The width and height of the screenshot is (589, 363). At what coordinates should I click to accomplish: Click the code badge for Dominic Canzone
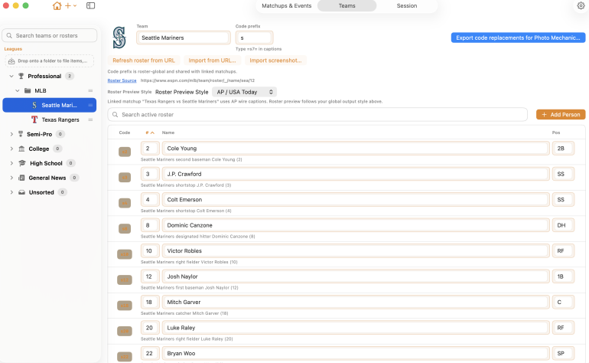coord(125,228)
